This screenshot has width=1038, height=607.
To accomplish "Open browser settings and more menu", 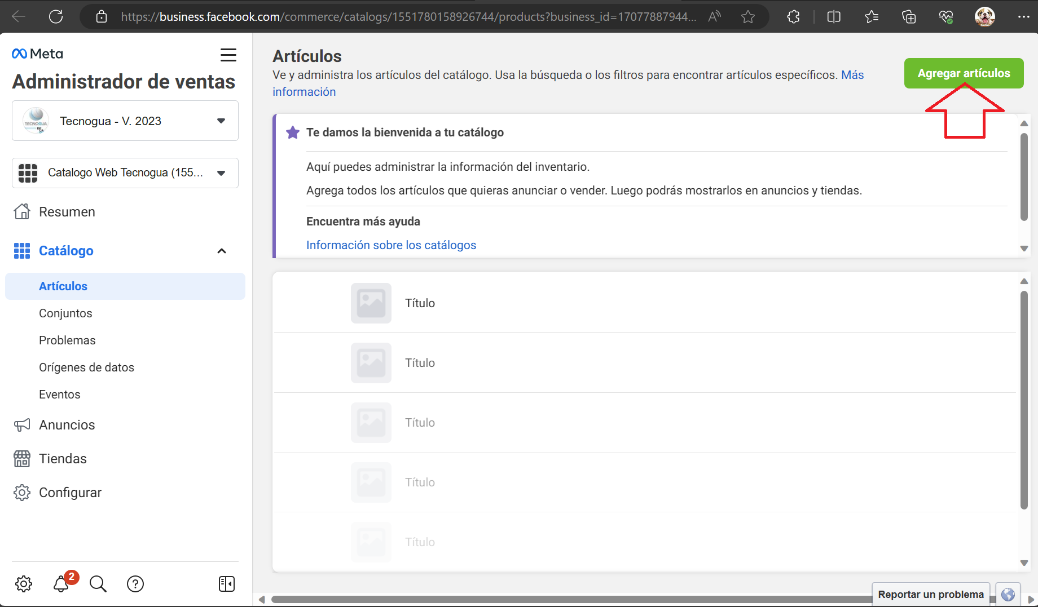I will 1024,17.
